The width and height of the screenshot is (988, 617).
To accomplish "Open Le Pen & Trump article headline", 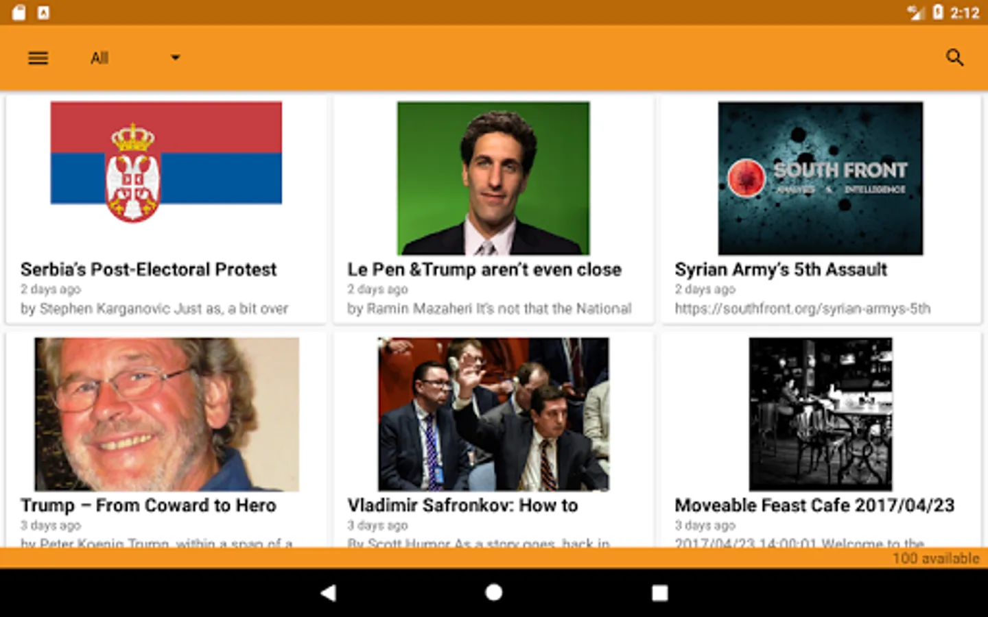I will 484,269.
